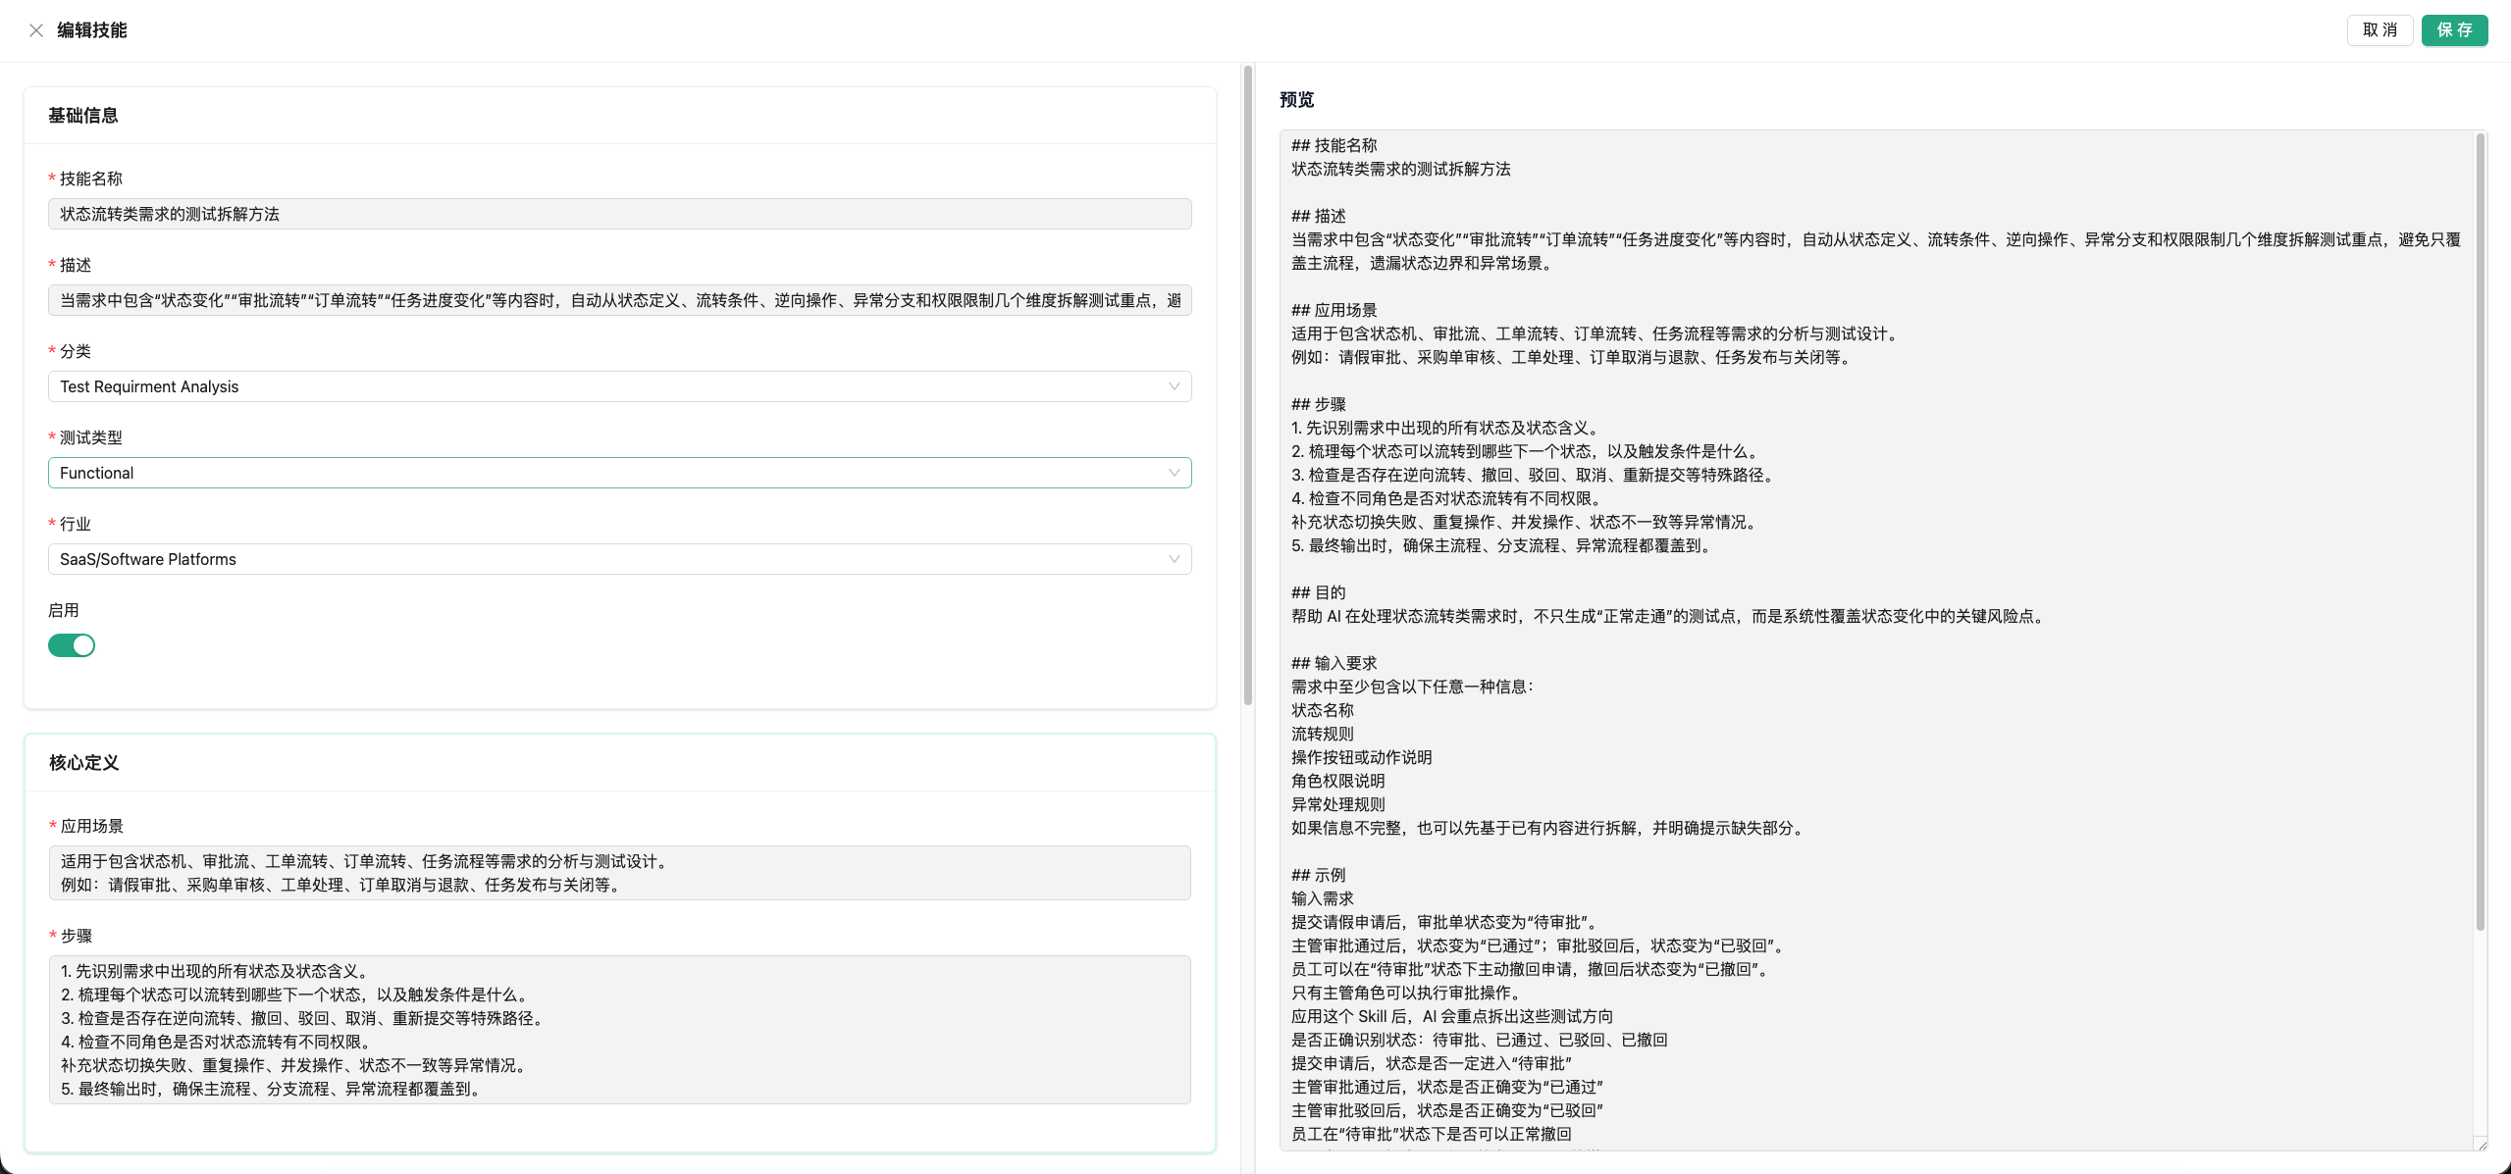Click the 分类 dropdown arrow icon
This screenshot has width=2511, height=1174.
tap(1174, 386)
